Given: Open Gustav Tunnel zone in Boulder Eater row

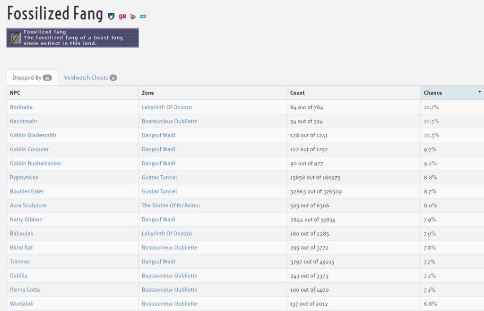Looking at the screenshot, I should click(159, 191).
